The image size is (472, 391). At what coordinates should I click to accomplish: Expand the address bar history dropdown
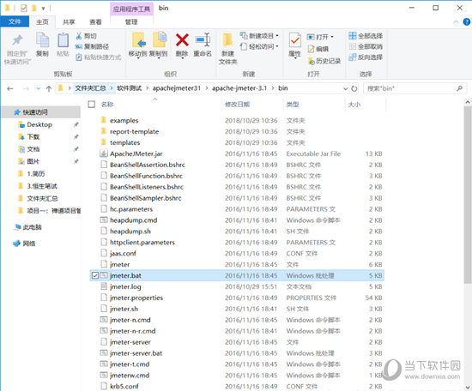point(345,88)
